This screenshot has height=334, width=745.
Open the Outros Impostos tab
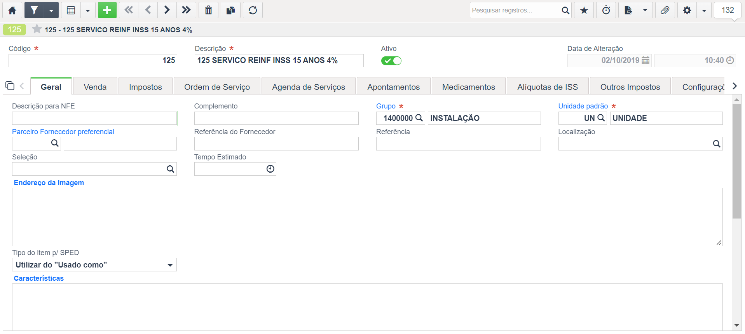630,87
